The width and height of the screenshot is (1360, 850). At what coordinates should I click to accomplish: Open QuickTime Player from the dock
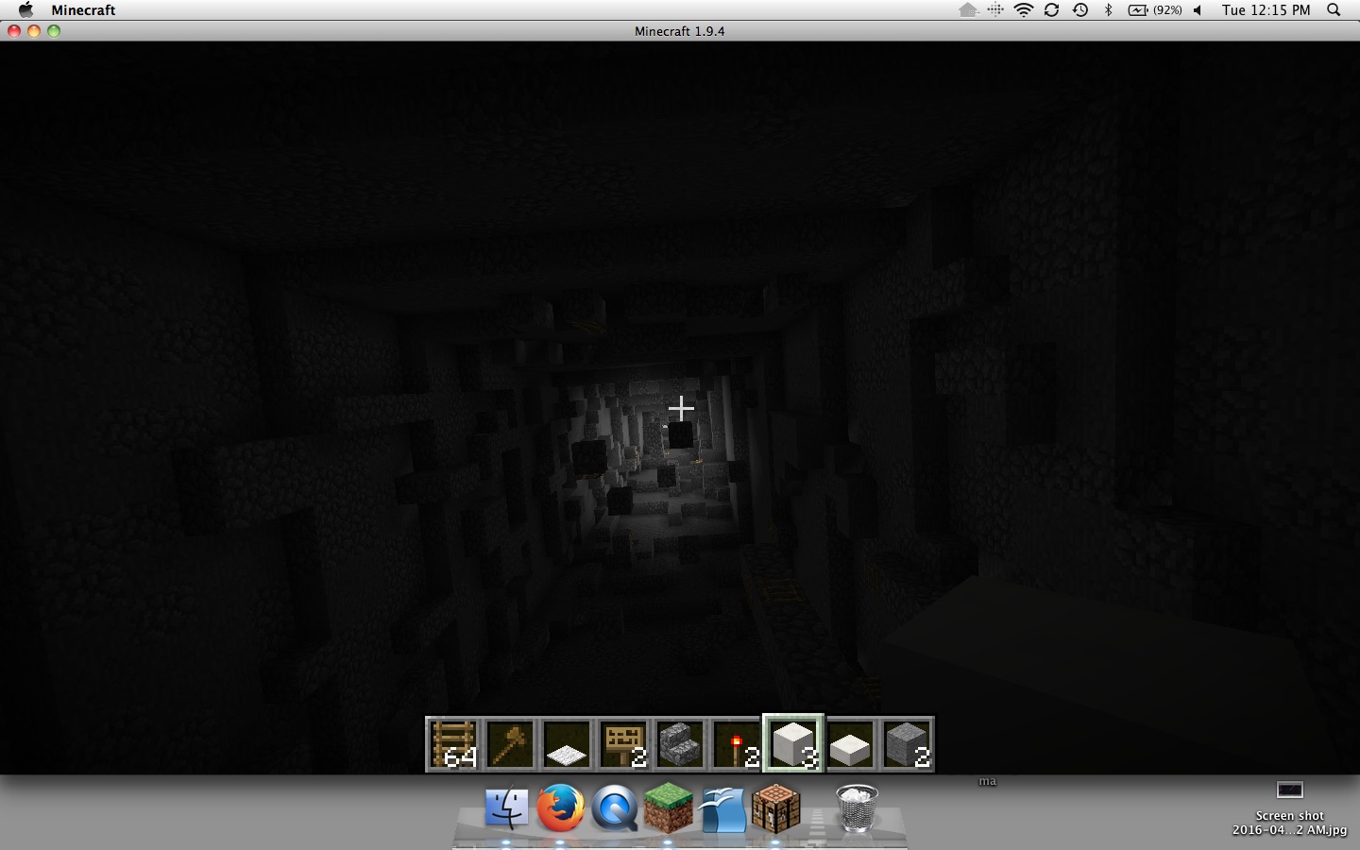click(x=615, y=808)
